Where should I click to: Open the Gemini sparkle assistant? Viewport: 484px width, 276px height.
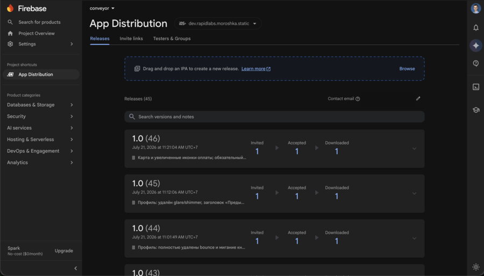[x=476, y=46]
